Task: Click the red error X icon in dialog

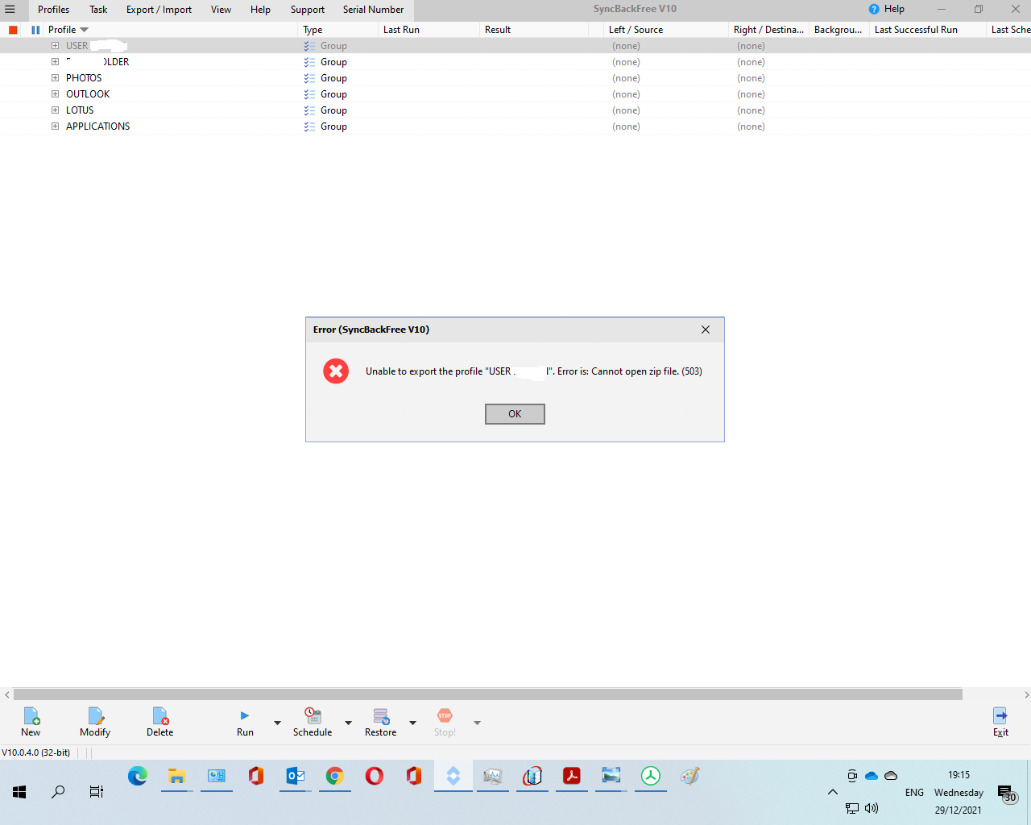Action: 336,371
